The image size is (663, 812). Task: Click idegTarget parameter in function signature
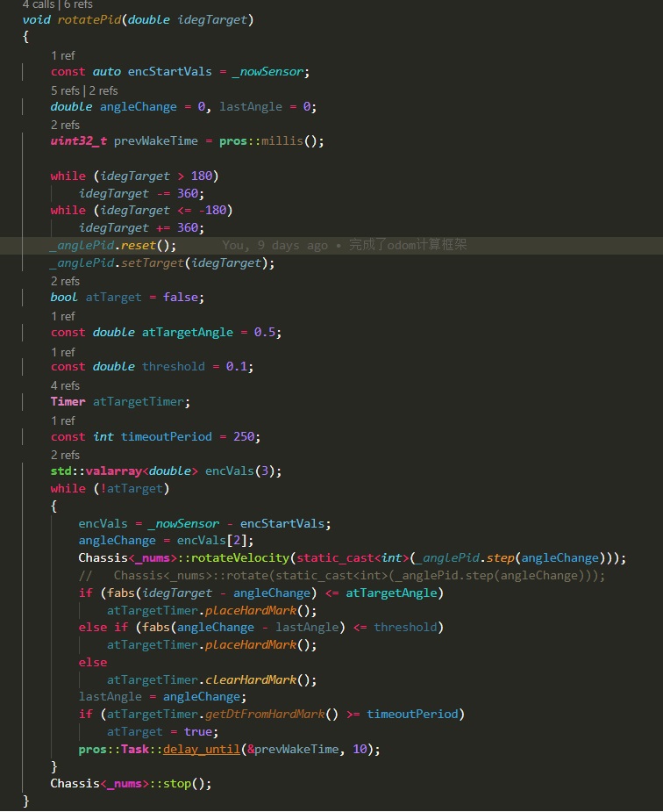click(x=212, y=19)
